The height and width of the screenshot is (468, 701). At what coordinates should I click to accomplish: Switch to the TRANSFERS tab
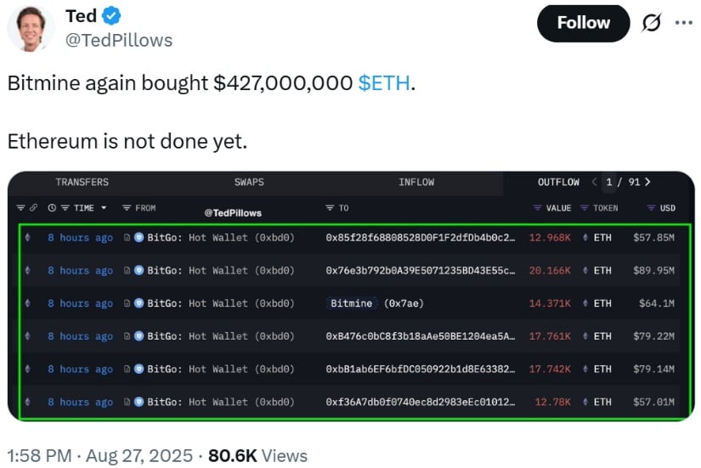pyautogui.click(x=82, y=182)
